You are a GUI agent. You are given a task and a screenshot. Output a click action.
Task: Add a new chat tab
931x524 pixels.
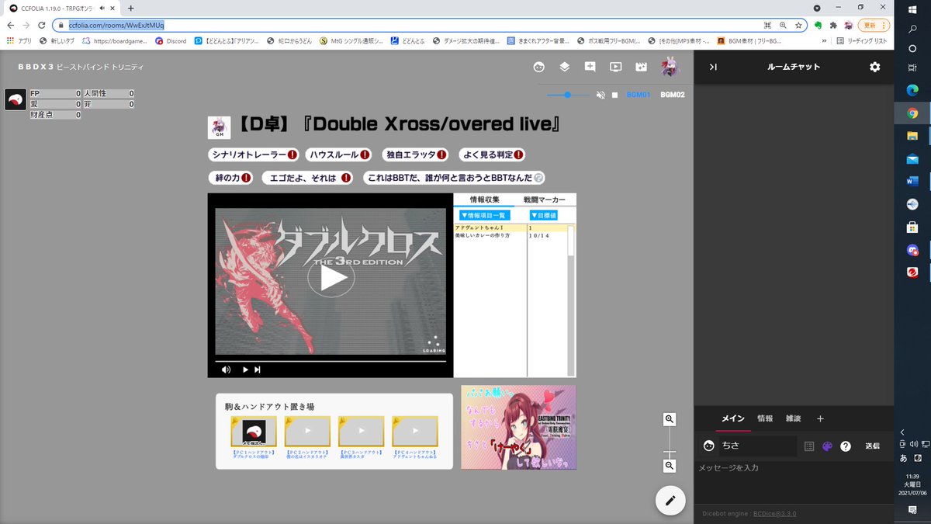coord(820,418)
